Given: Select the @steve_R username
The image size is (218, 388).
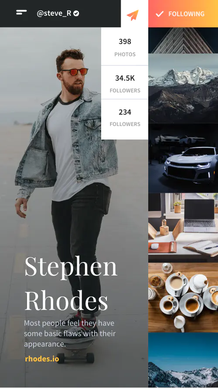Looking at the screenshot, I should tap(54, 14).
